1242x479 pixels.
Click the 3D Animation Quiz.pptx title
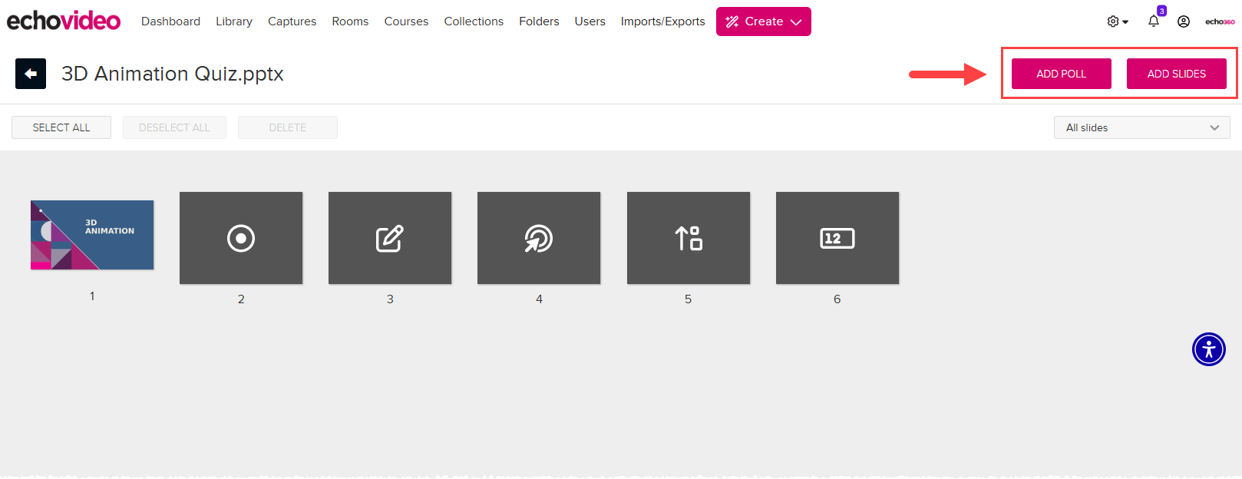(173, 74)
